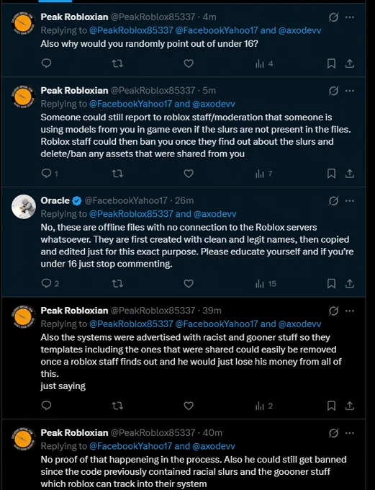Viewport: 375px width, 490px height.
Task: Share the 'just saying' tweet
Action: pos(350,406)
